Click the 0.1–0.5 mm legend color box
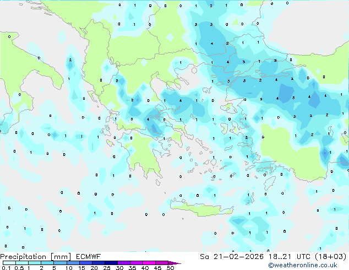The image size is (349, 270). tap(9, 263)
